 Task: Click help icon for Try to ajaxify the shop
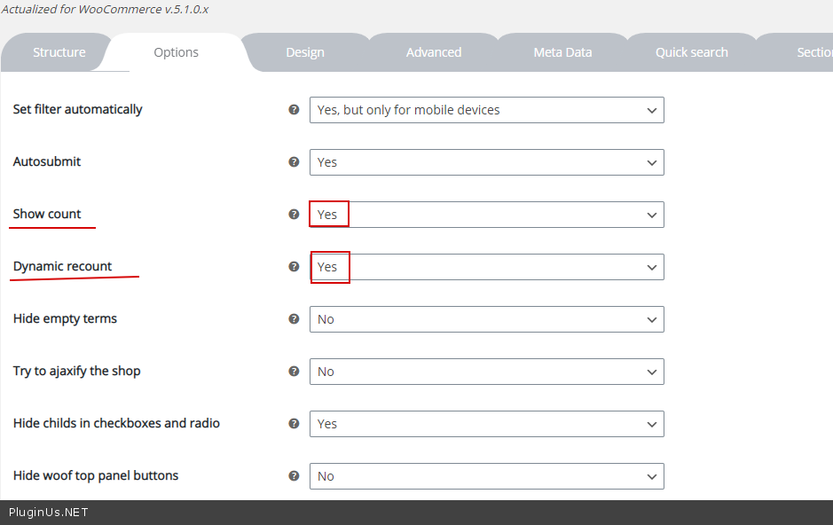(294, 372)
